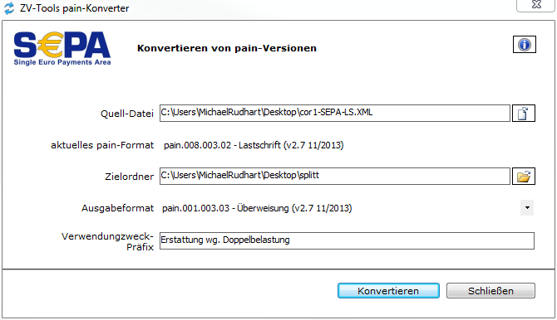Focus the Quell-Datei path field
The width and height of the screenshot is (557, 320).
click(x=335, y=113)
